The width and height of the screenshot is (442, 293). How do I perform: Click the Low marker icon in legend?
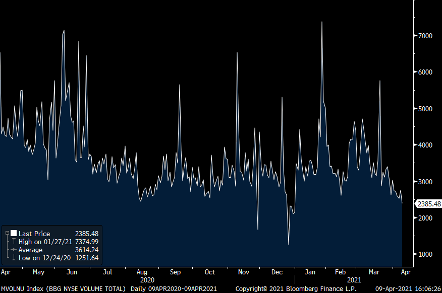coord(14,258)
